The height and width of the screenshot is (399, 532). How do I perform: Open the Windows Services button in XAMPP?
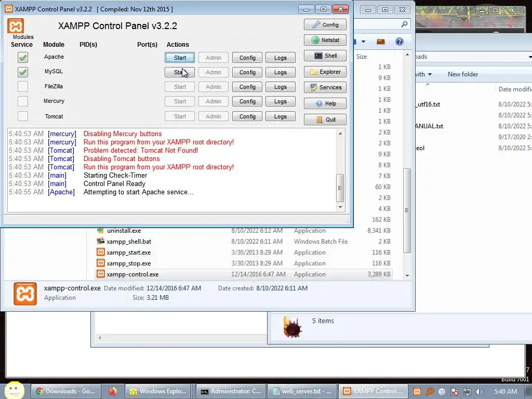[x=325, y=87]
